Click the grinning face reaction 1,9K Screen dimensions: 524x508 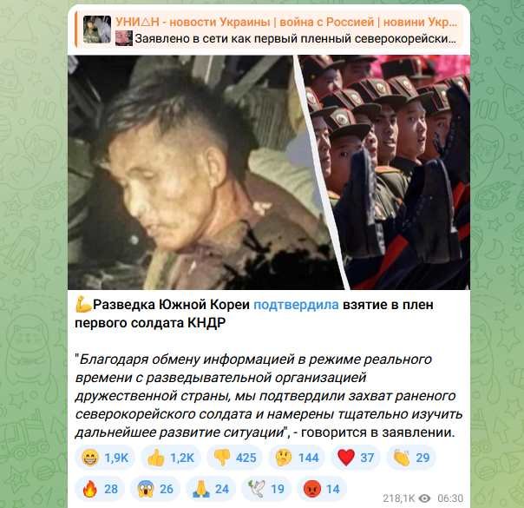point(105,458)
